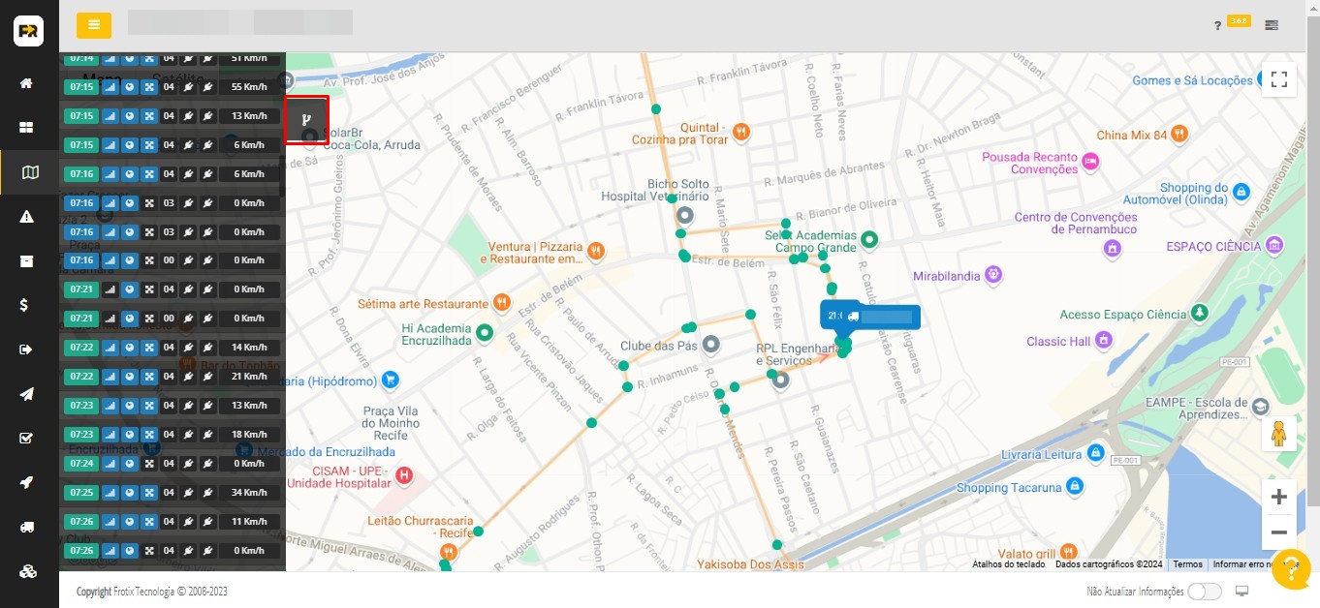
Task: Click the route panel toggle button outlined in red
Action: [x=306, y=120]
